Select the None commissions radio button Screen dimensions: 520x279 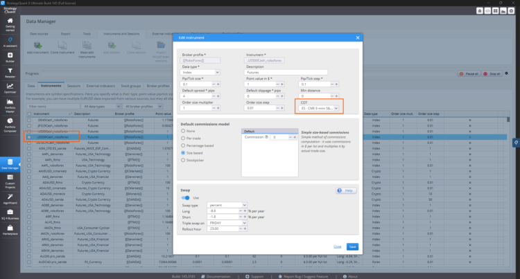click(x=183, y=131)
